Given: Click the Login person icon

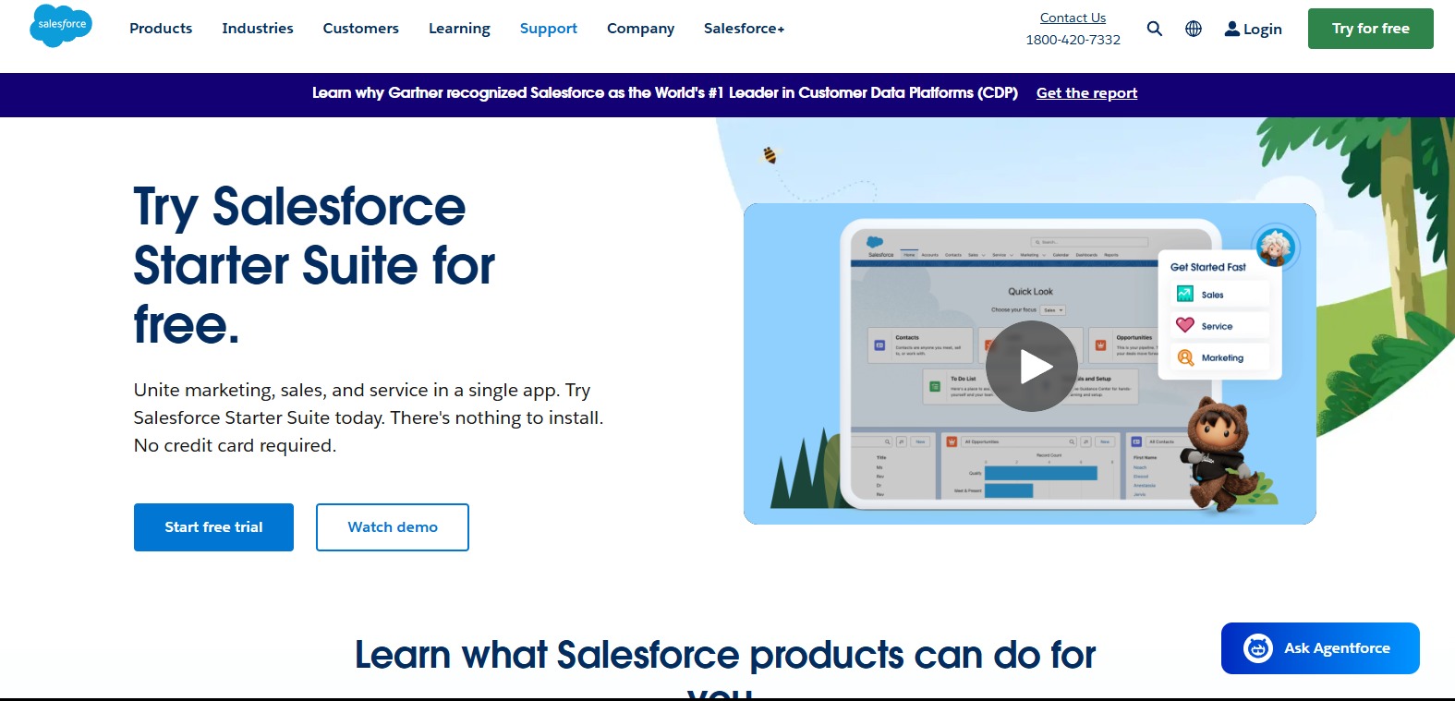Looking at the screenshot, I should [1232, 29].
